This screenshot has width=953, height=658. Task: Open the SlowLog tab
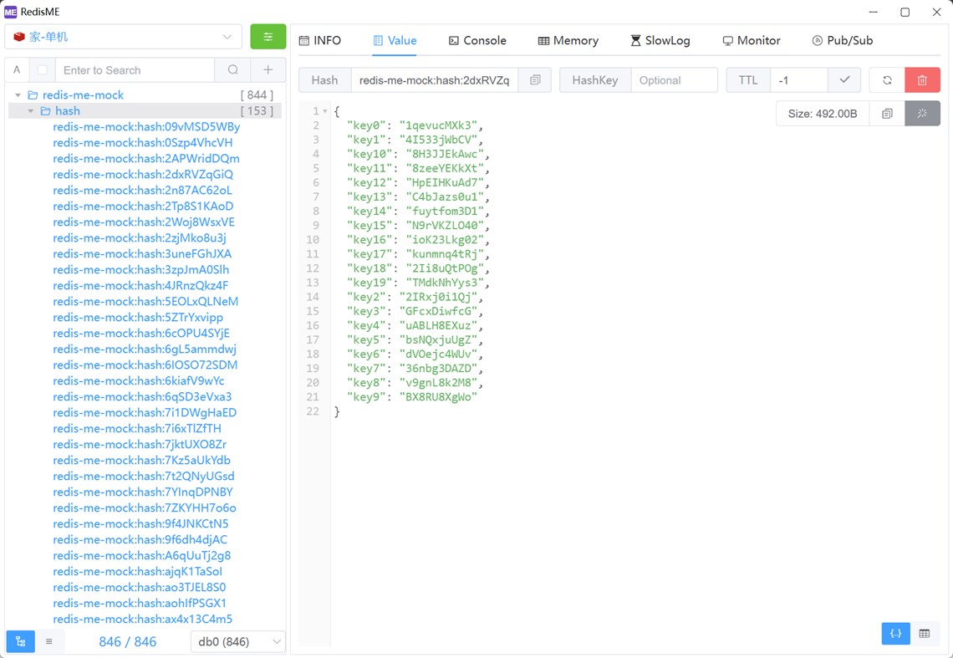(660, 41)
